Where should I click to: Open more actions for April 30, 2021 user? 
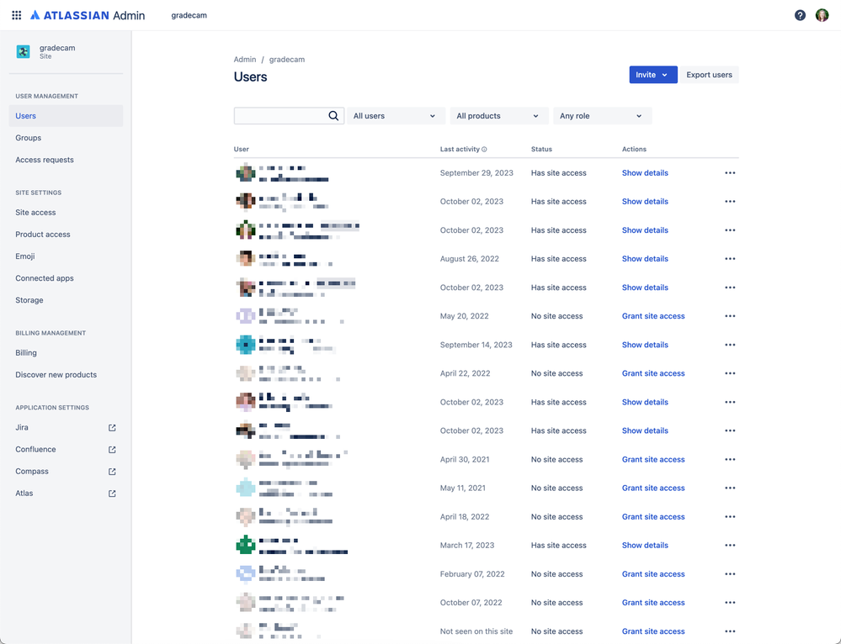(x=730, y=460)
